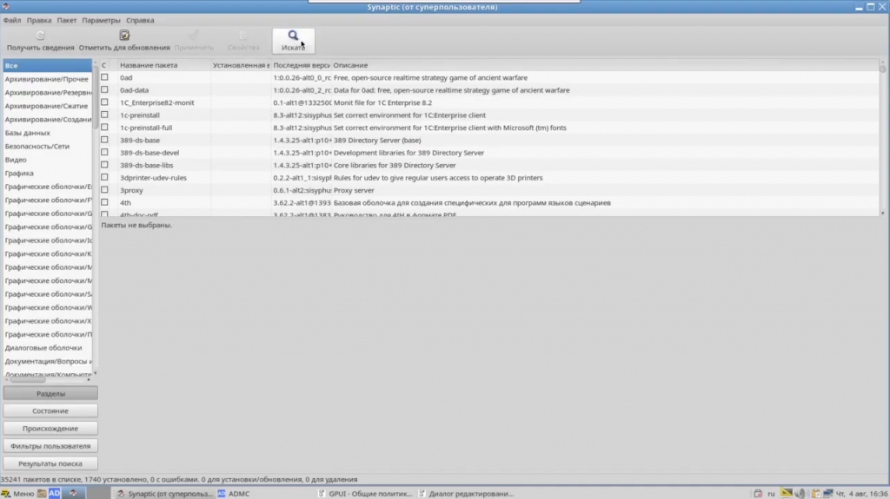Switch to Диалог редактирования taskbar window
The width and height of the screenshot is (890, 499).
467,493
